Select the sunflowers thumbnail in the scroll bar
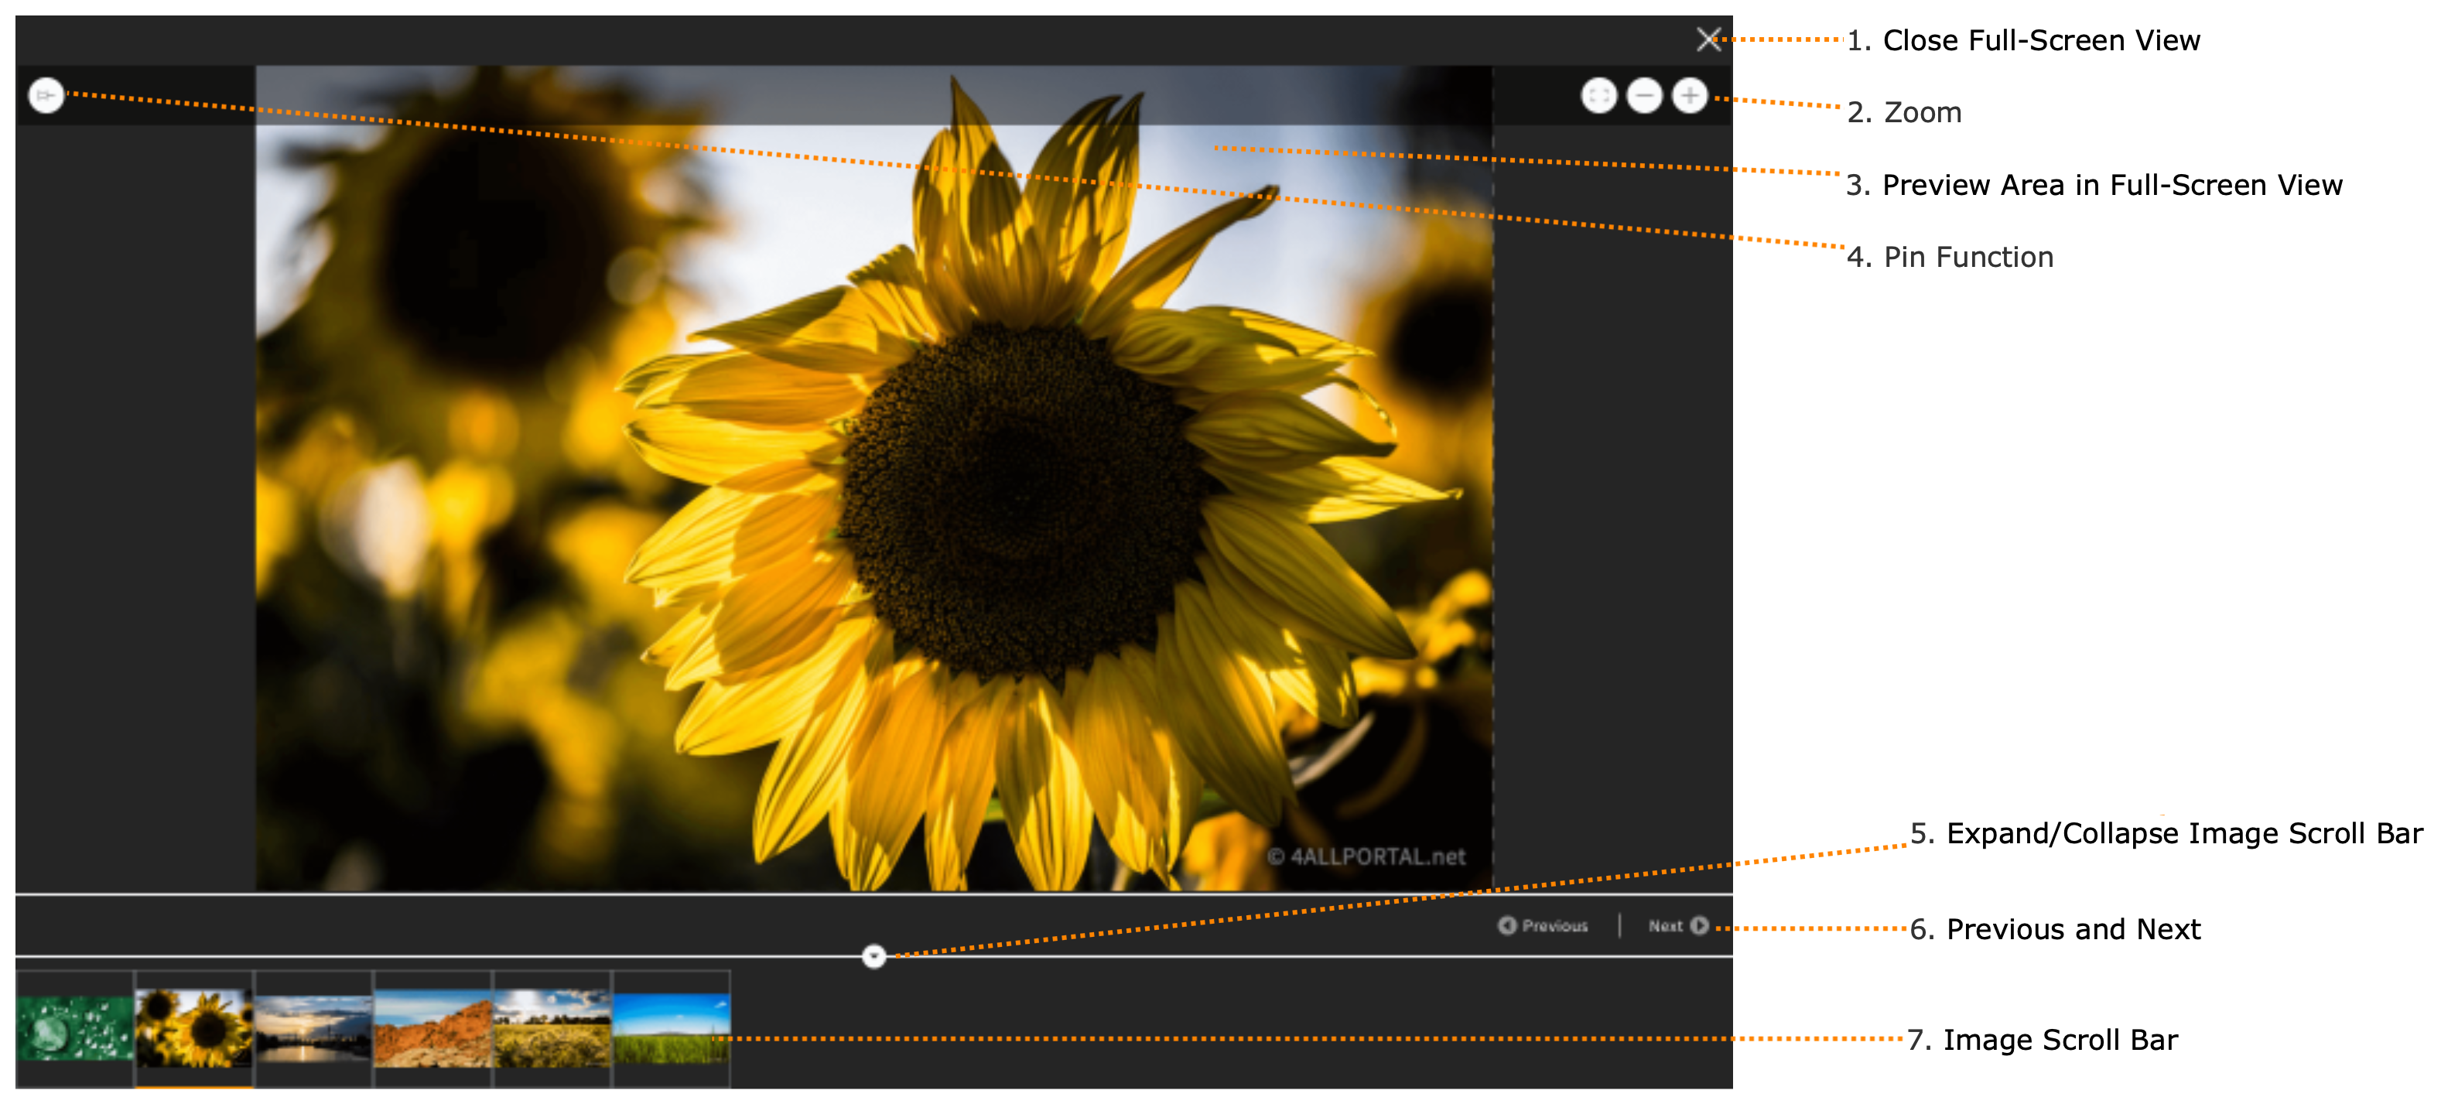The height and width of the screenshot is (1104, 2441). click(x=194, y=1028)
